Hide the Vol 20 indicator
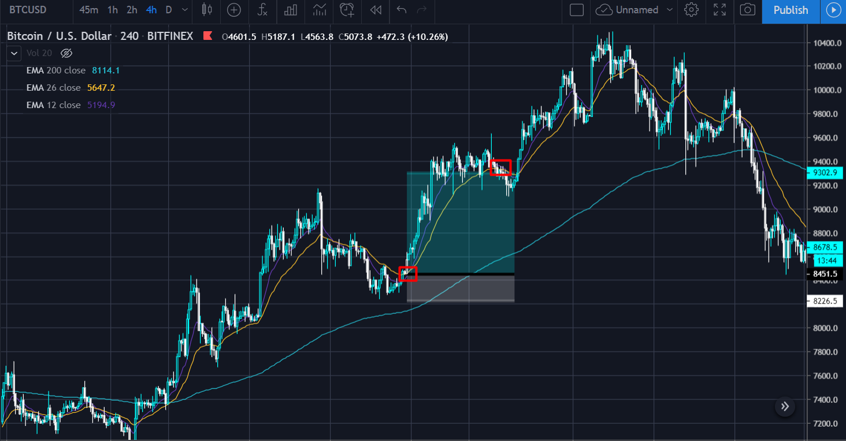The image size is (846, 441). (66, 53)
